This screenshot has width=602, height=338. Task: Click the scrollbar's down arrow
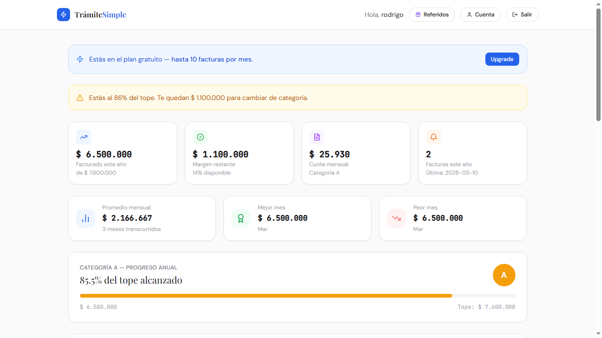(598, 334)
